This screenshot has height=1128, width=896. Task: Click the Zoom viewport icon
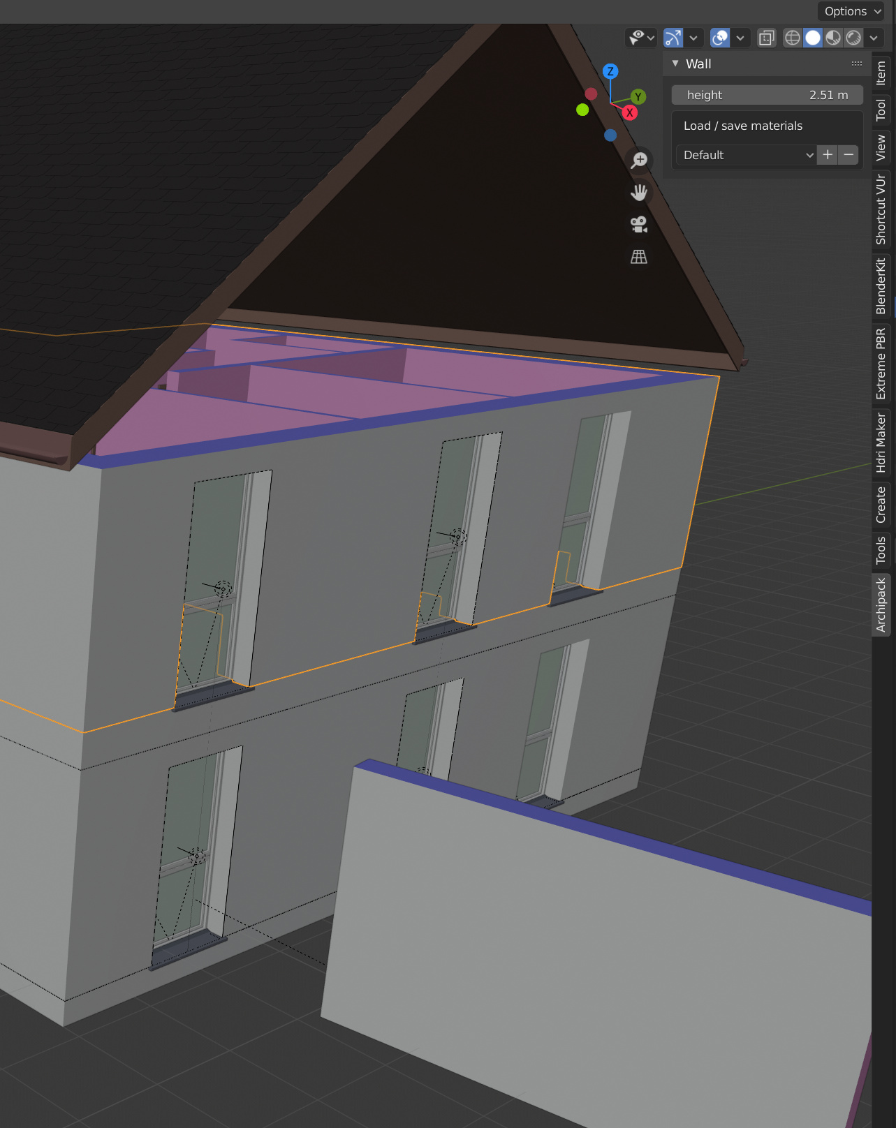[639, 160]
